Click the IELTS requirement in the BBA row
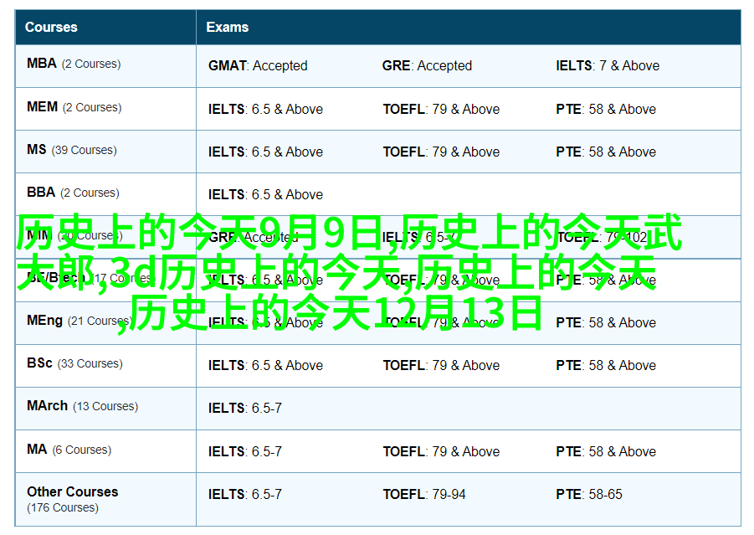Image resolution: width=754 pixels, height=535 pixels. pyautogui.click(x=265, y=194)
